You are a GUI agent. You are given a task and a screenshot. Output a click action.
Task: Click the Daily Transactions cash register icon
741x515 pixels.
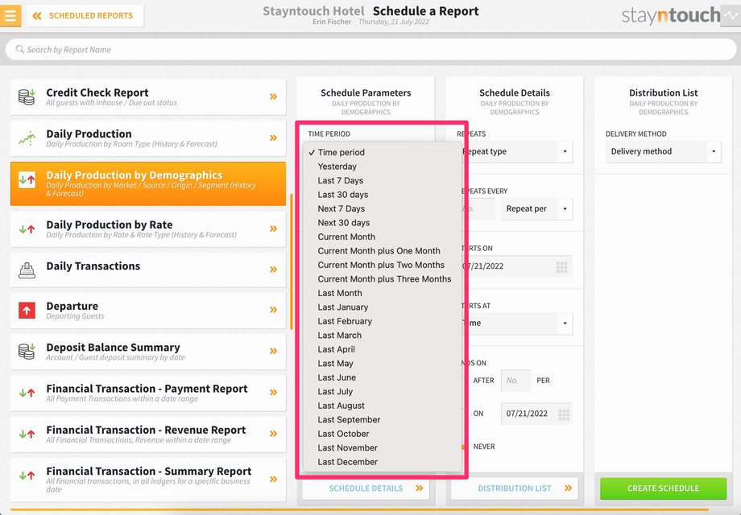[27, 270]
